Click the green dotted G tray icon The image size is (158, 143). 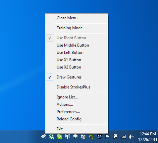[x=91, y=137]
